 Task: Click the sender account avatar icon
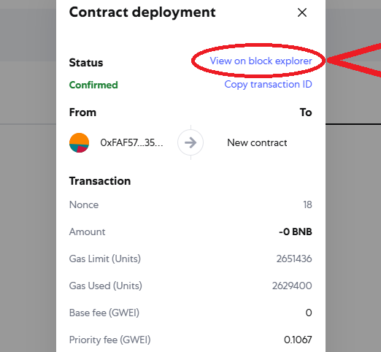pyautogui.click(x=79, y=142)
